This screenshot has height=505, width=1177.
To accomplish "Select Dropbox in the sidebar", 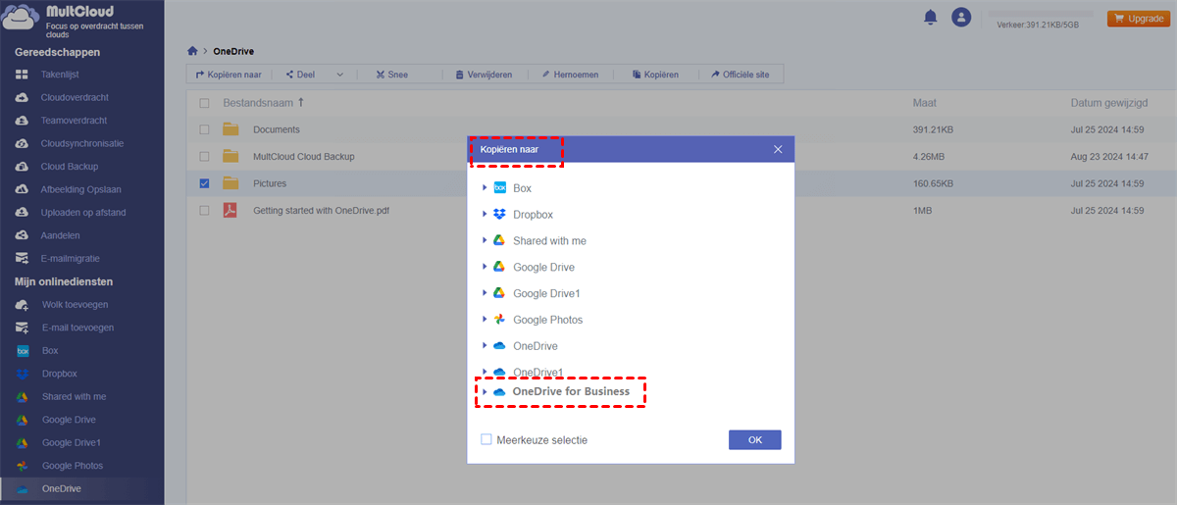I will tap(59, 374).
